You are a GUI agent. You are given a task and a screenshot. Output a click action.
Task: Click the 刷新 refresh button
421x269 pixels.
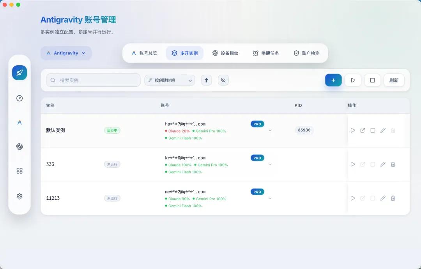[394, 80]
